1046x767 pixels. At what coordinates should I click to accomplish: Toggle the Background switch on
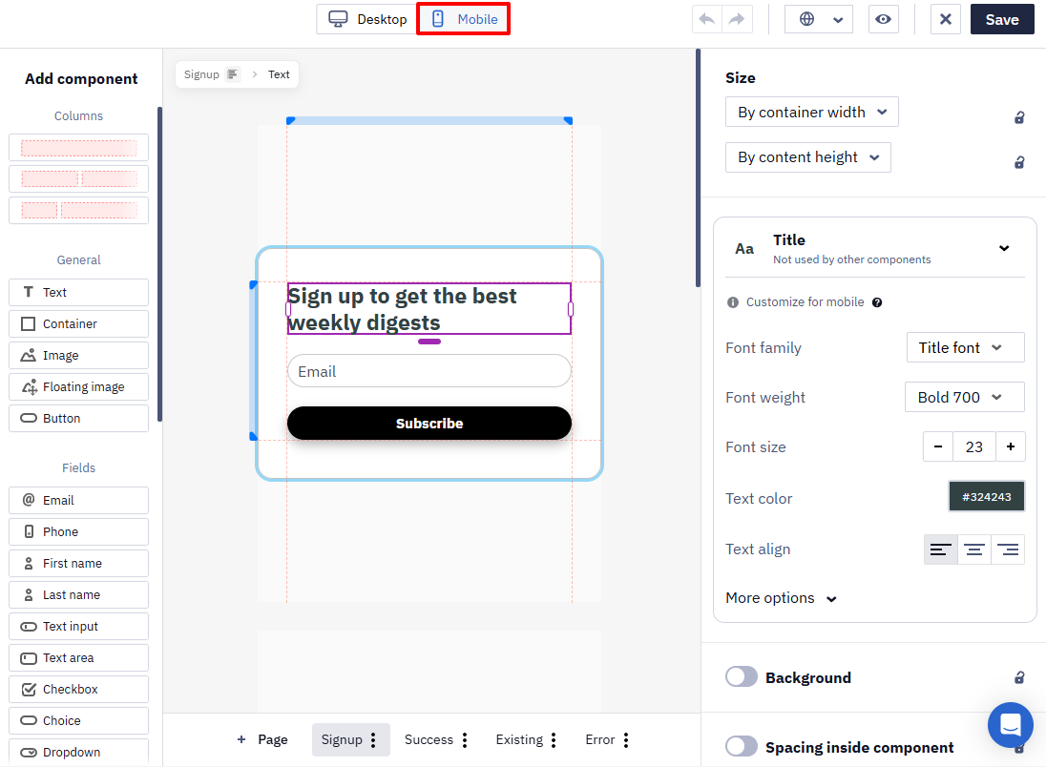pyautogui.click(x=742, y=677)
